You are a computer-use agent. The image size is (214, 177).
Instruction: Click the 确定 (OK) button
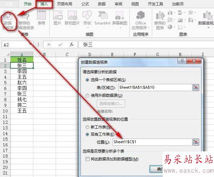pyautogui.click(x=156, y=169)
